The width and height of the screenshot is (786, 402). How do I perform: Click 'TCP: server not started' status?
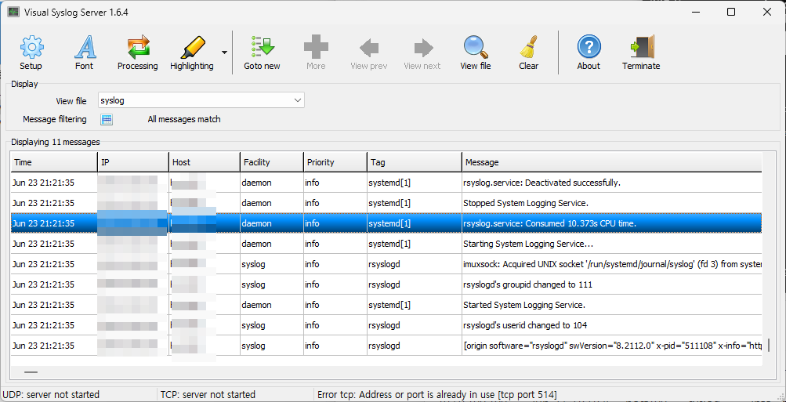[x=208, y=395]
